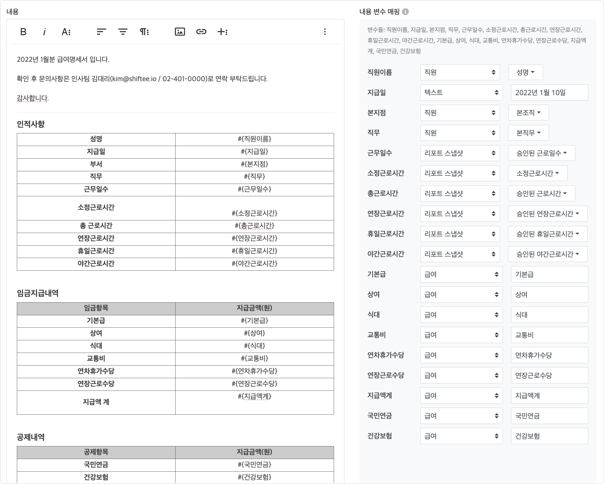Viewport: 604px width, 484px height.
Task: Insert a link with chain icon
Action: (x=201, y=32)
